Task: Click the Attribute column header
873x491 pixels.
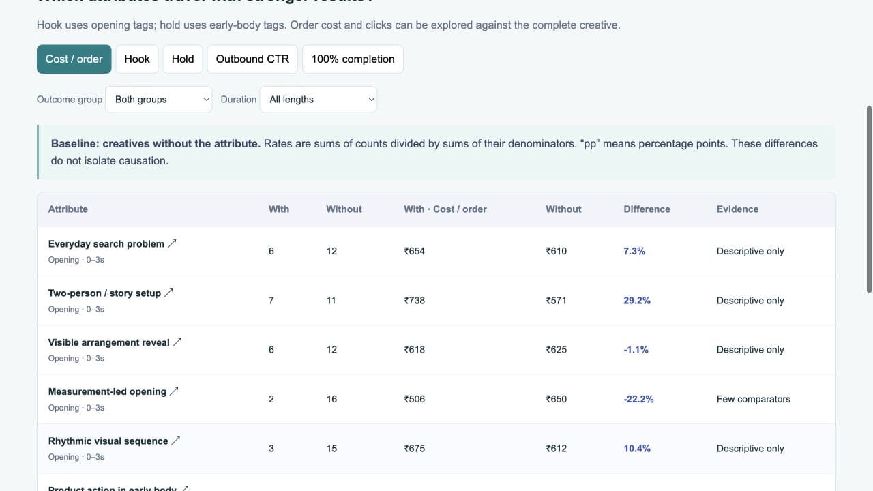Action: pyautogui.click(x=68, y=209)
